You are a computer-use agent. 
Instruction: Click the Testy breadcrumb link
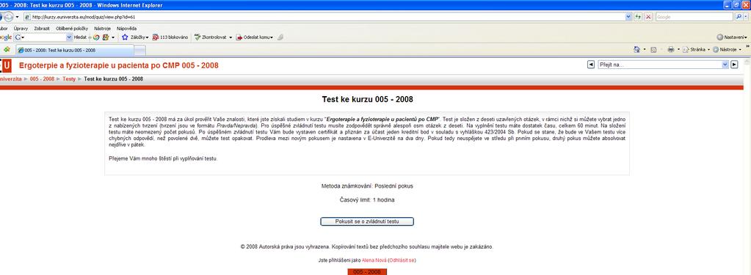click(x=69, y=78)
